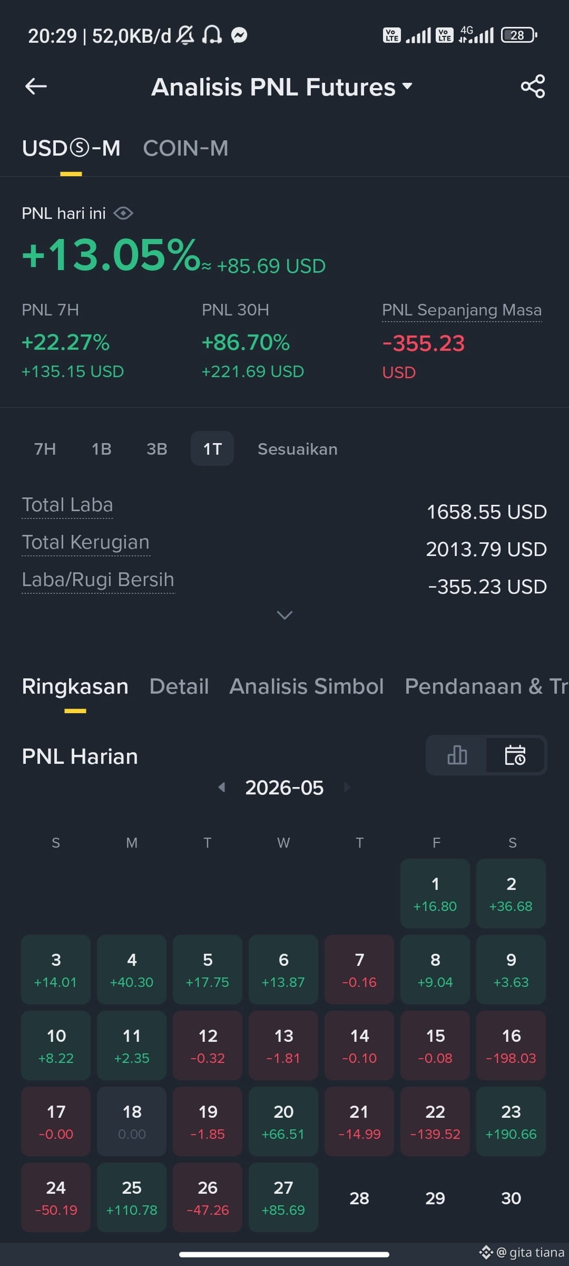This screenshot has height=1266, width=569.
Task: Switch to bar chart view icon
Action: point(457,755)
